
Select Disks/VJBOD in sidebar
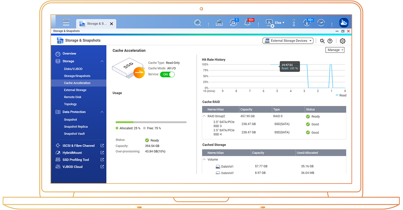click(73, 69)
